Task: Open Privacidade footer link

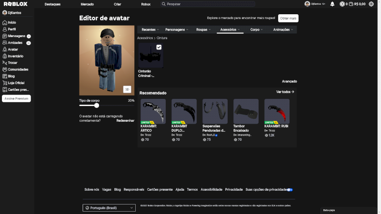Action: coord(234,190)
